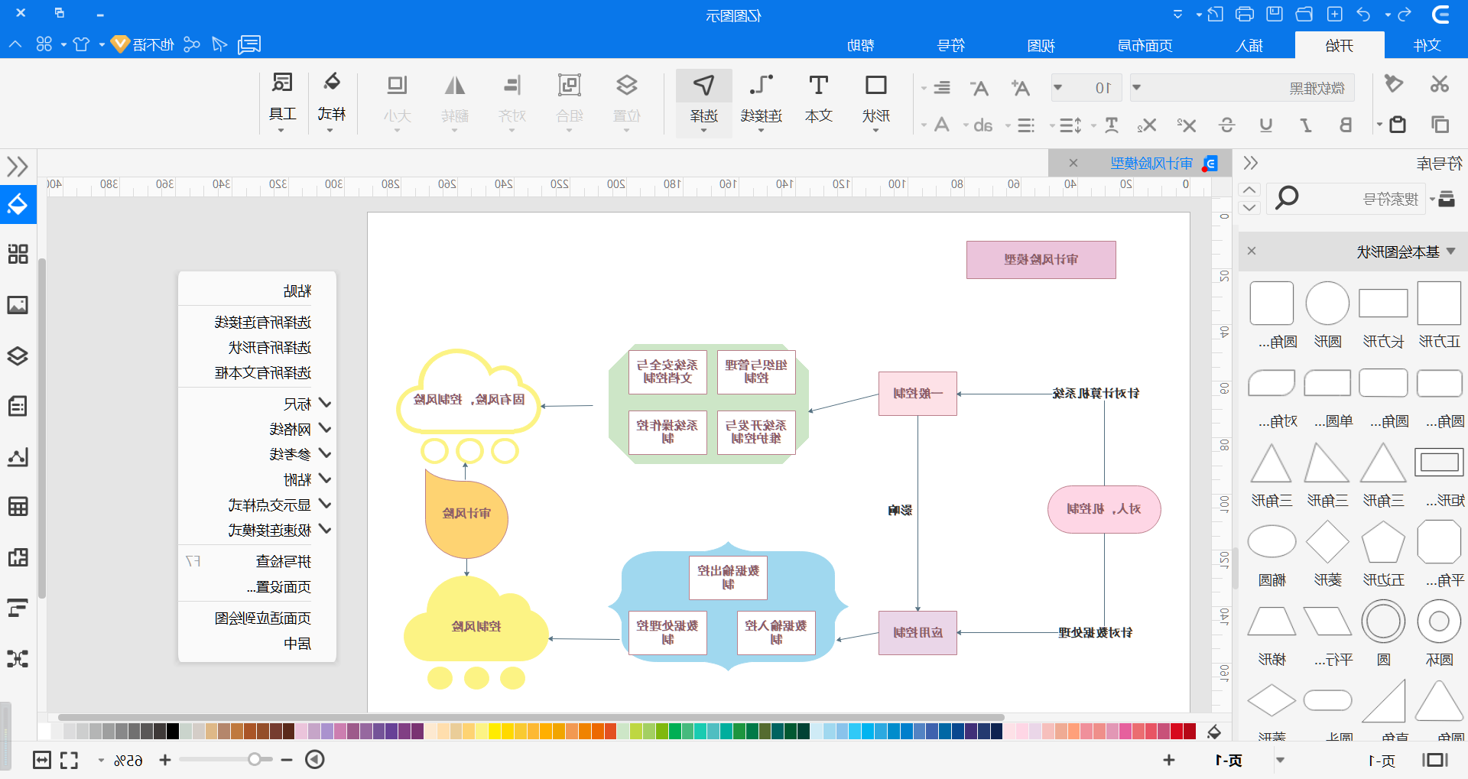Collapse the ribbon with caret arrow
The image size is (1468, 779).
[x=15, y=44]
